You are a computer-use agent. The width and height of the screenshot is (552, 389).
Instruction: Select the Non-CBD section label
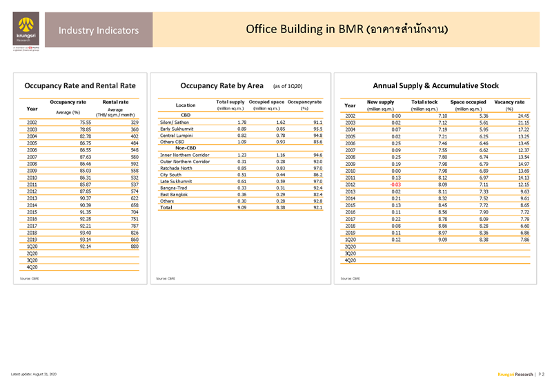(x=186, y=148)
